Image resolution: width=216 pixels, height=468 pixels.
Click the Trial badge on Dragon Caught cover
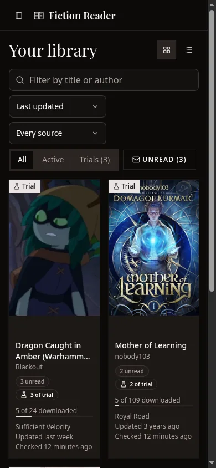pos(25,186)
